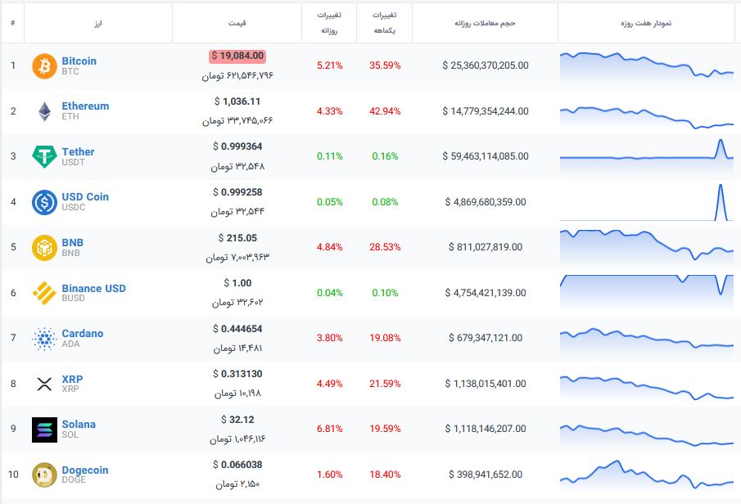View the Tether seven-day sparkline chart
This screenshot has width=741, height=504.
click(x=647, y=156)
